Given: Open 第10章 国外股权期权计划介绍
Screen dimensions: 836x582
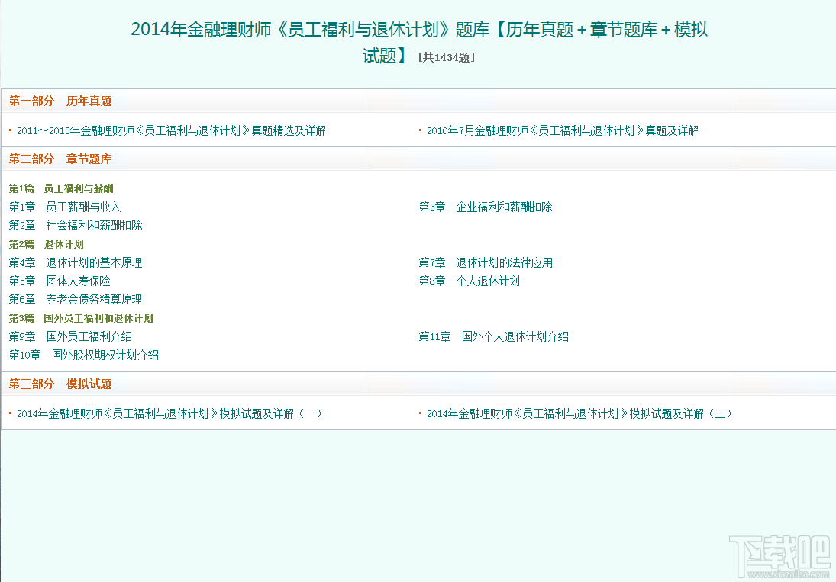Looking at the screenshot, I should (x=83, y=355).
